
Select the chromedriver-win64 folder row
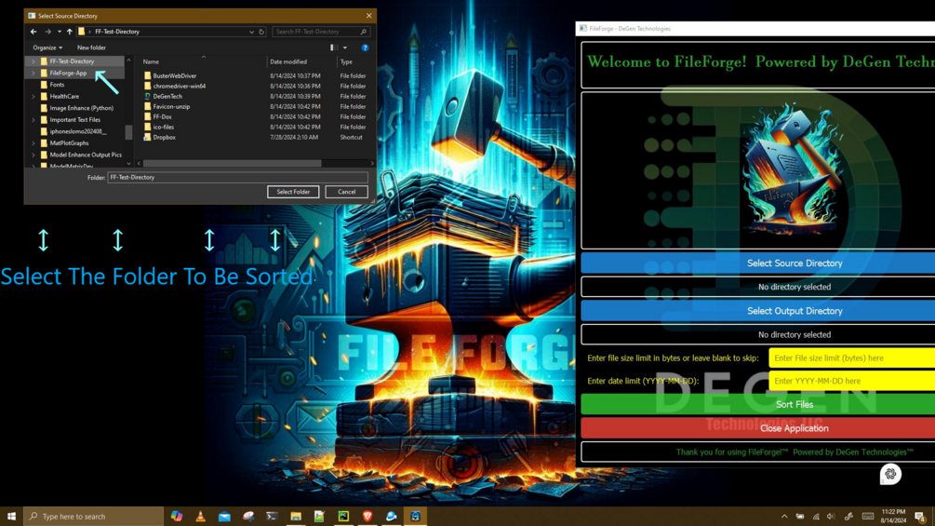[x=257, y=86]
